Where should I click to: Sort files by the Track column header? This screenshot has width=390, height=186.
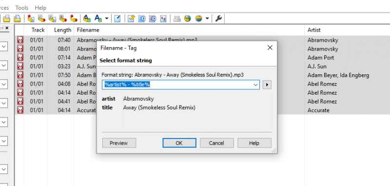pos(35,30)
